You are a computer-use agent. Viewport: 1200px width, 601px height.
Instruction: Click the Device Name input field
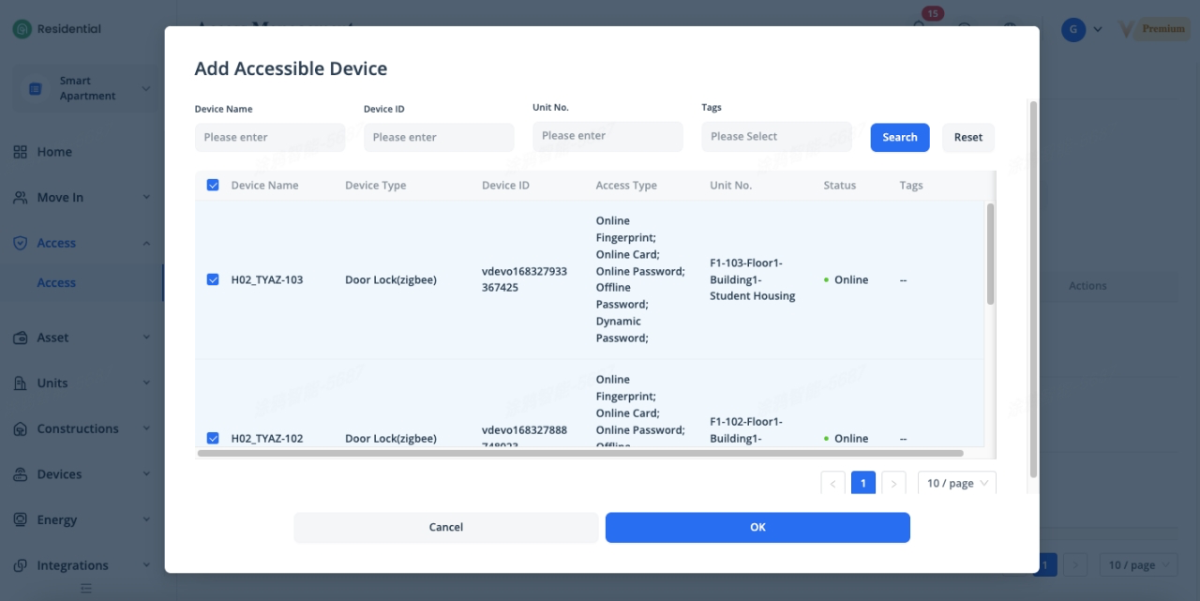tap(269, 137)
